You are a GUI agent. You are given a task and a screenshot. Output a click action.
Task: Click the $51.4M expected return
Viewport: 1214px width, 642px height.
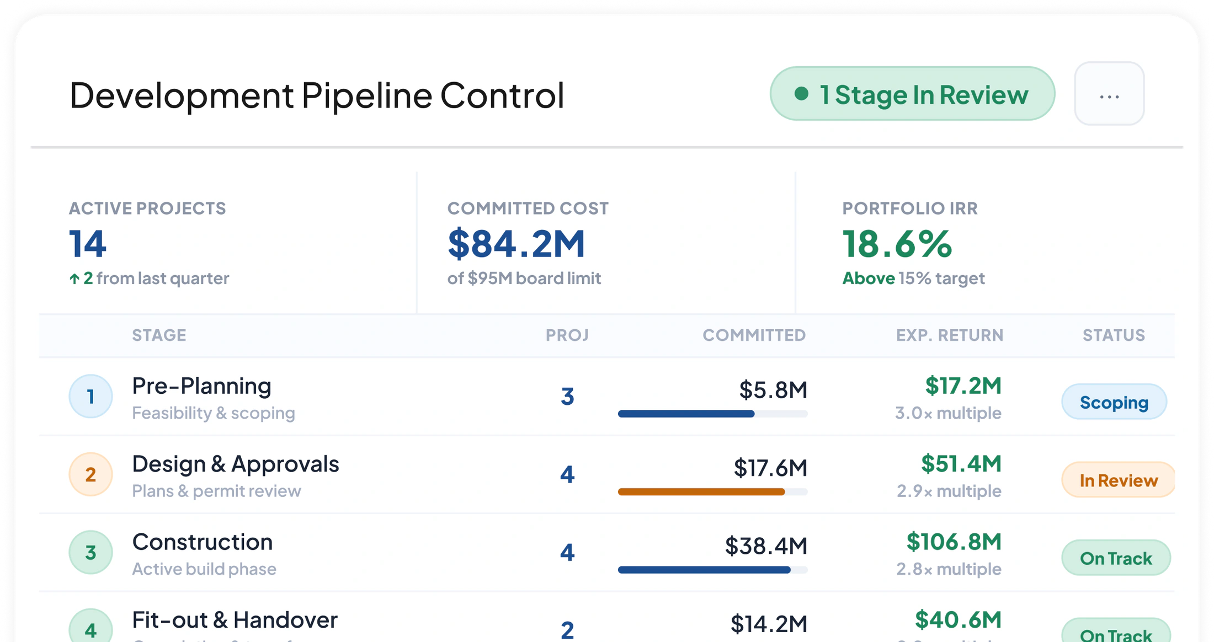point(961,463)
